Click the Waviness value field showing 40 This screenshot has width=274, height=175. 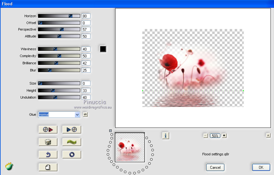point(86,49)
